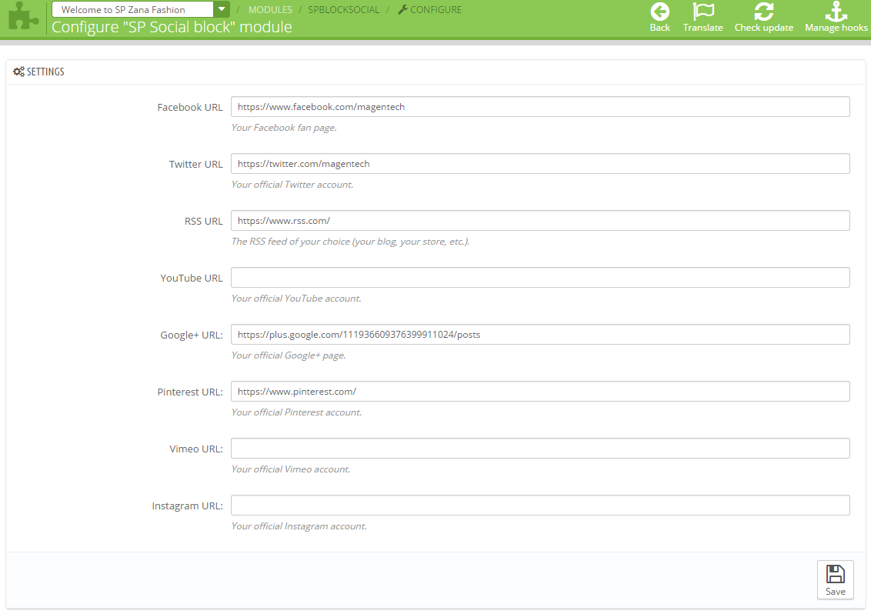Click the 'Instagram URL:' label
871x614 pixels.
187,506
